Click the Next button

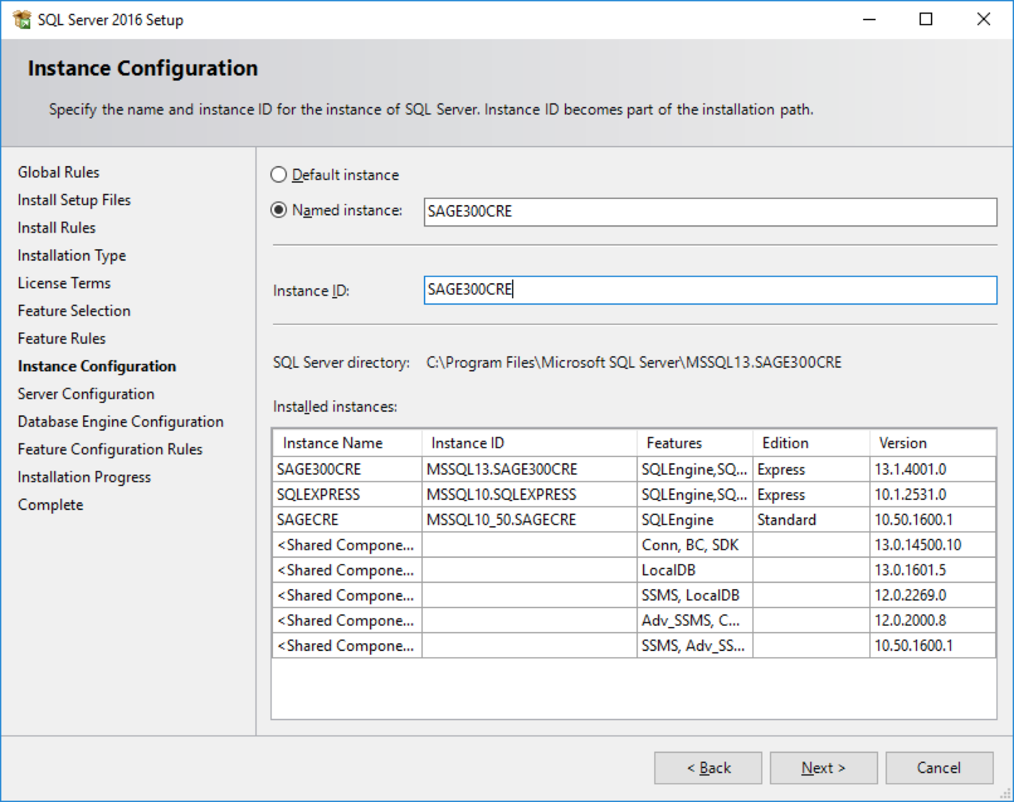[823, 767]
